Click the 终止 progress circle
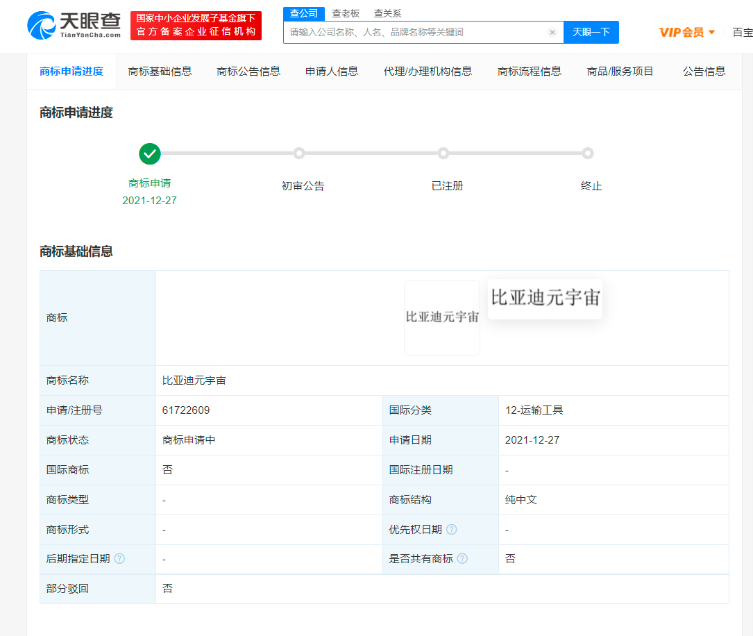 tap(588, 153)
